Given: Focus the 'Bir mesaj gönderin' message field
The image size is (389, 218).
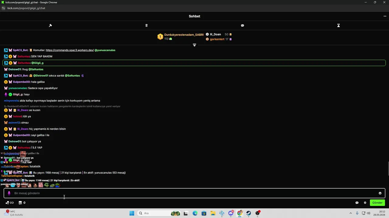Looking at the screenshot, I should [194, 193].
